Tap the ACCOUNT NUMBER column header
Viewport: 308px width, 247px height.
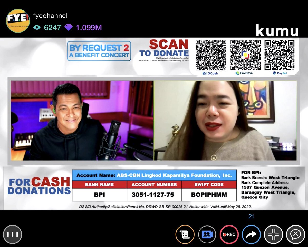pyautogui.click(x=154, y=185)
